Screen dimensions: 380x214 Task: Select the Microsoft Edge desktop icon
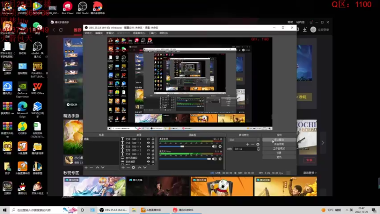[x=22, y=110]
